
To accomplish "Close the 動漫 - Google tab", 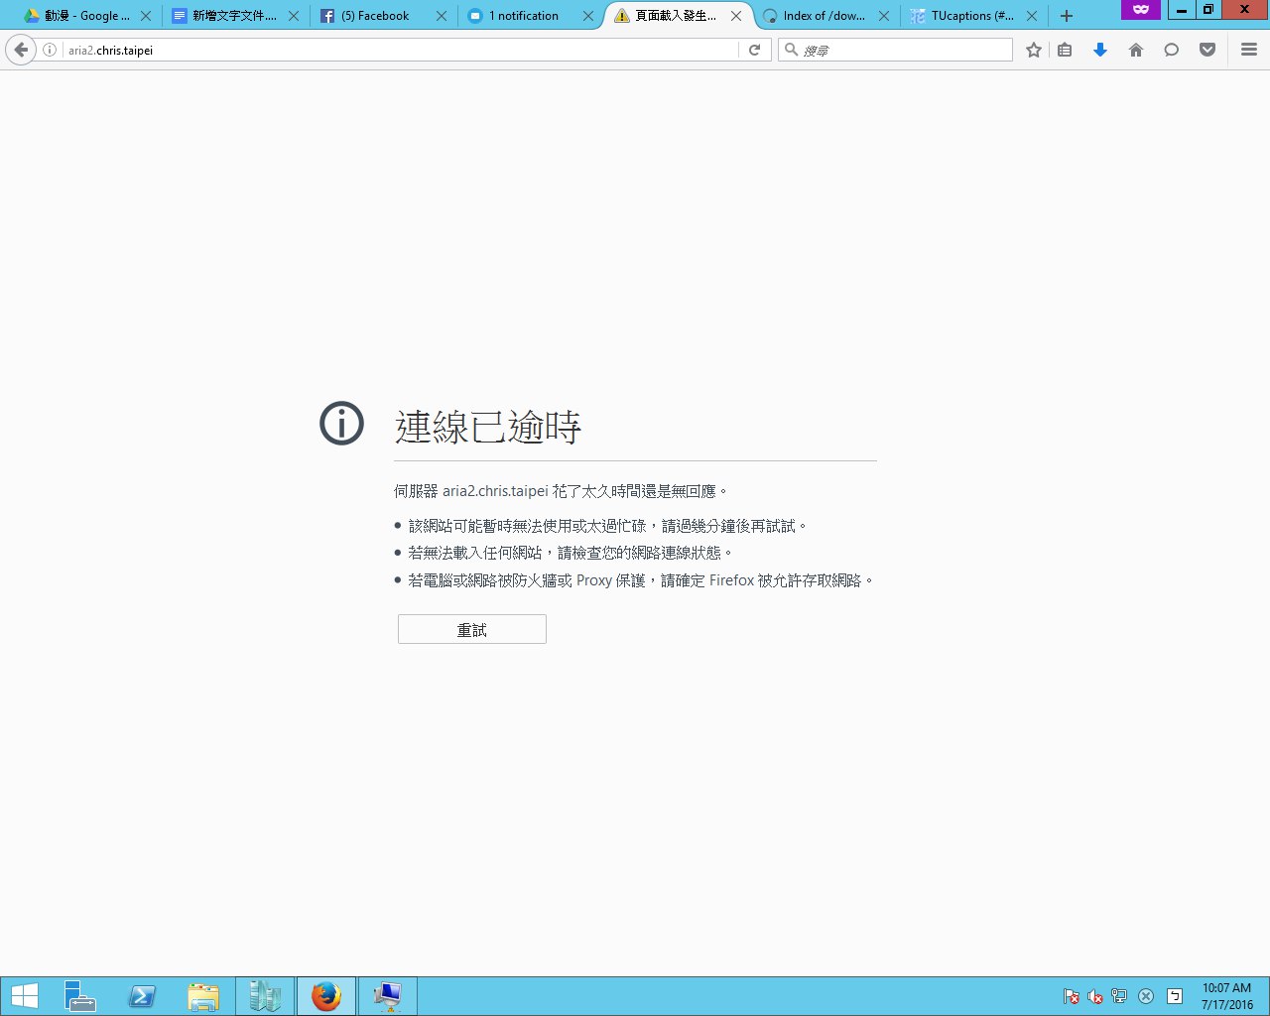I will 146,16.
